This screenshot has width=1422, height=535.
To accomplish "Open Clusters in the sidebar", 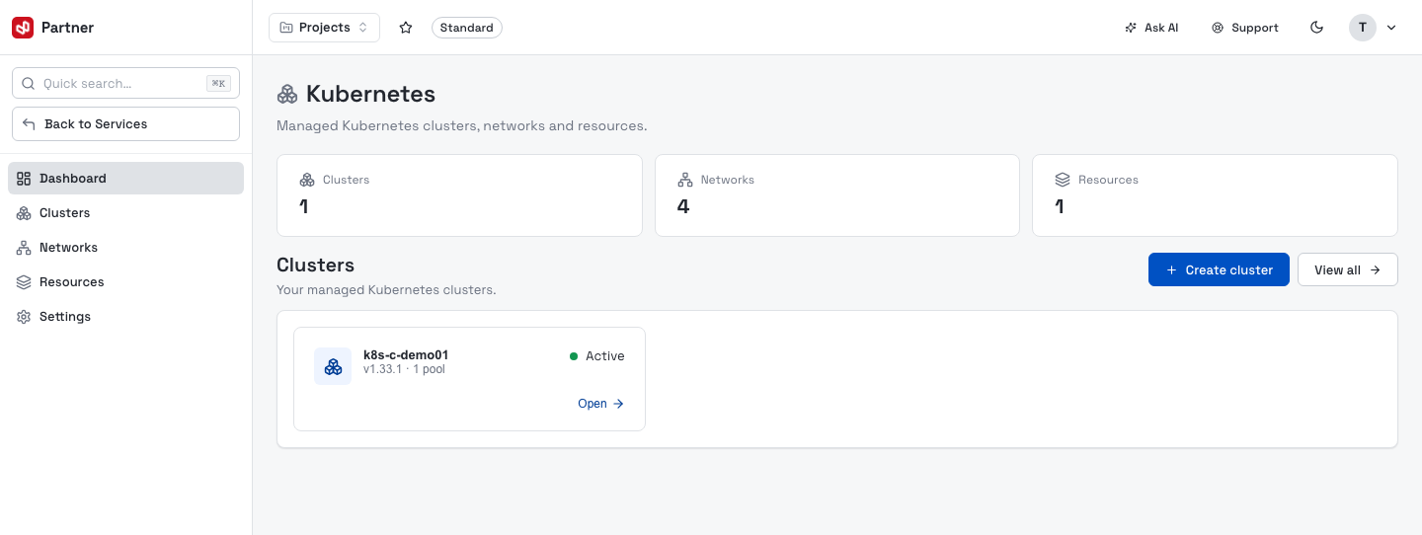I will tap(125, 213).
